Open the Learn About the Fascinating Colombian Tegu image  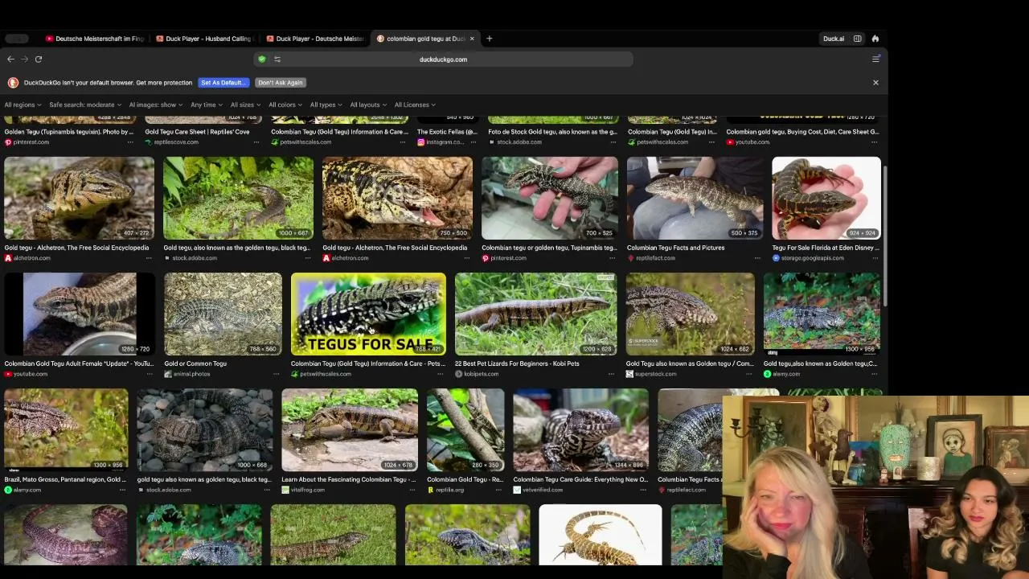pos(350,429)
